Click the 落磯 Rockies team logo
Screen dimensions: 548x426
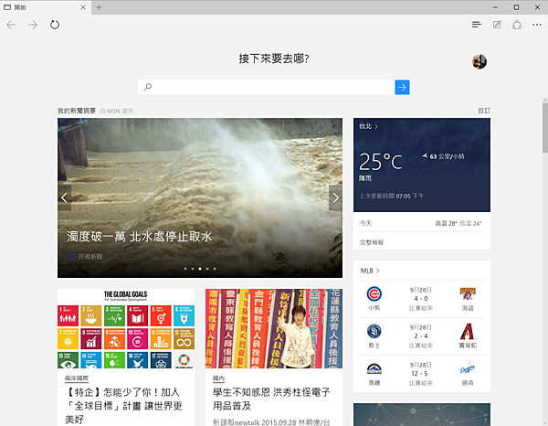(374, 368)
